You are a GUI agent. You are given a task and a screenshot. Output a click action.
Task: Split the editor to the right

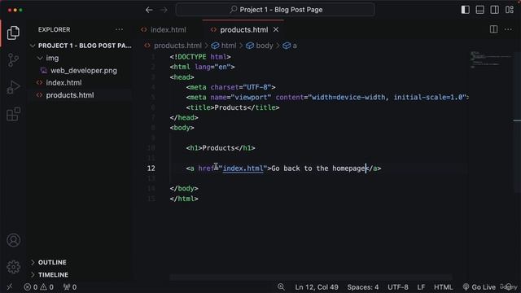point(494,29)
